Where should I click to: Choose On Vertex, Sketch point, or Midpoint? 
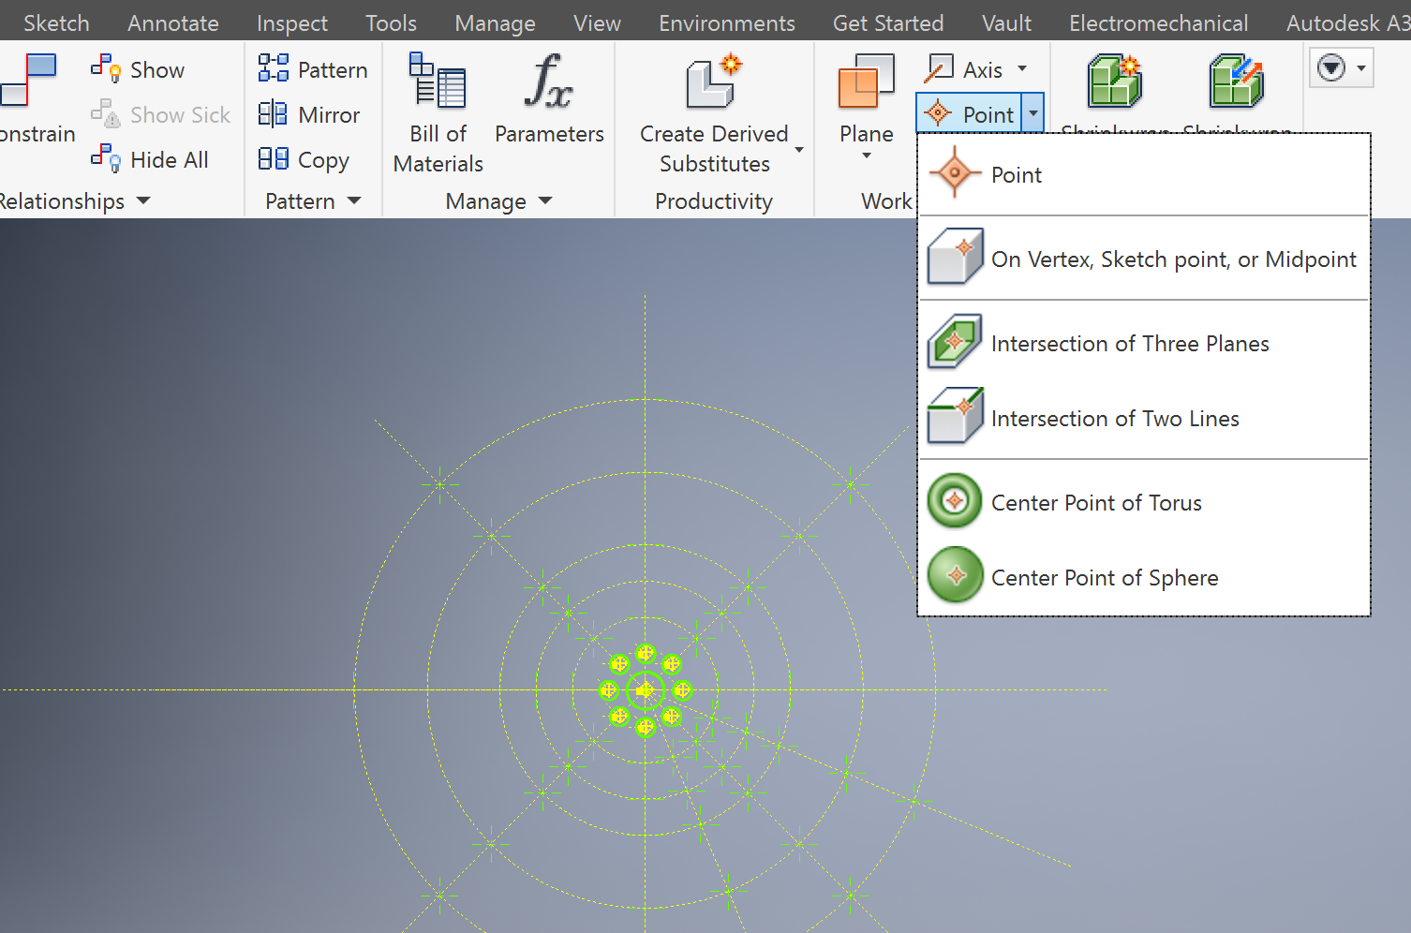[1143, 259]
